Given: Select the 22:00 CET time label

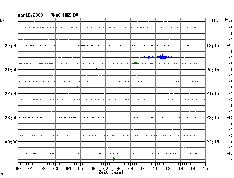Looking at the screenshot, I should [x=11, y=94].
